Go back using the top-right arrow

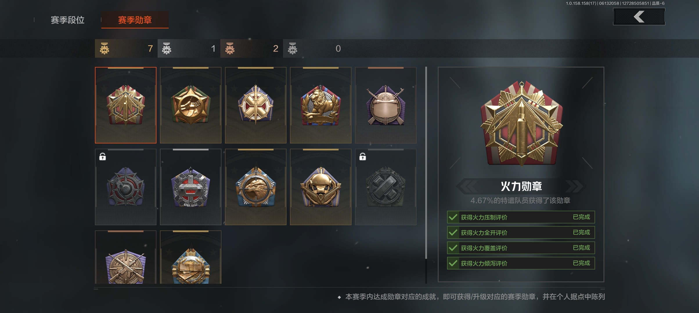coord(639,17)
